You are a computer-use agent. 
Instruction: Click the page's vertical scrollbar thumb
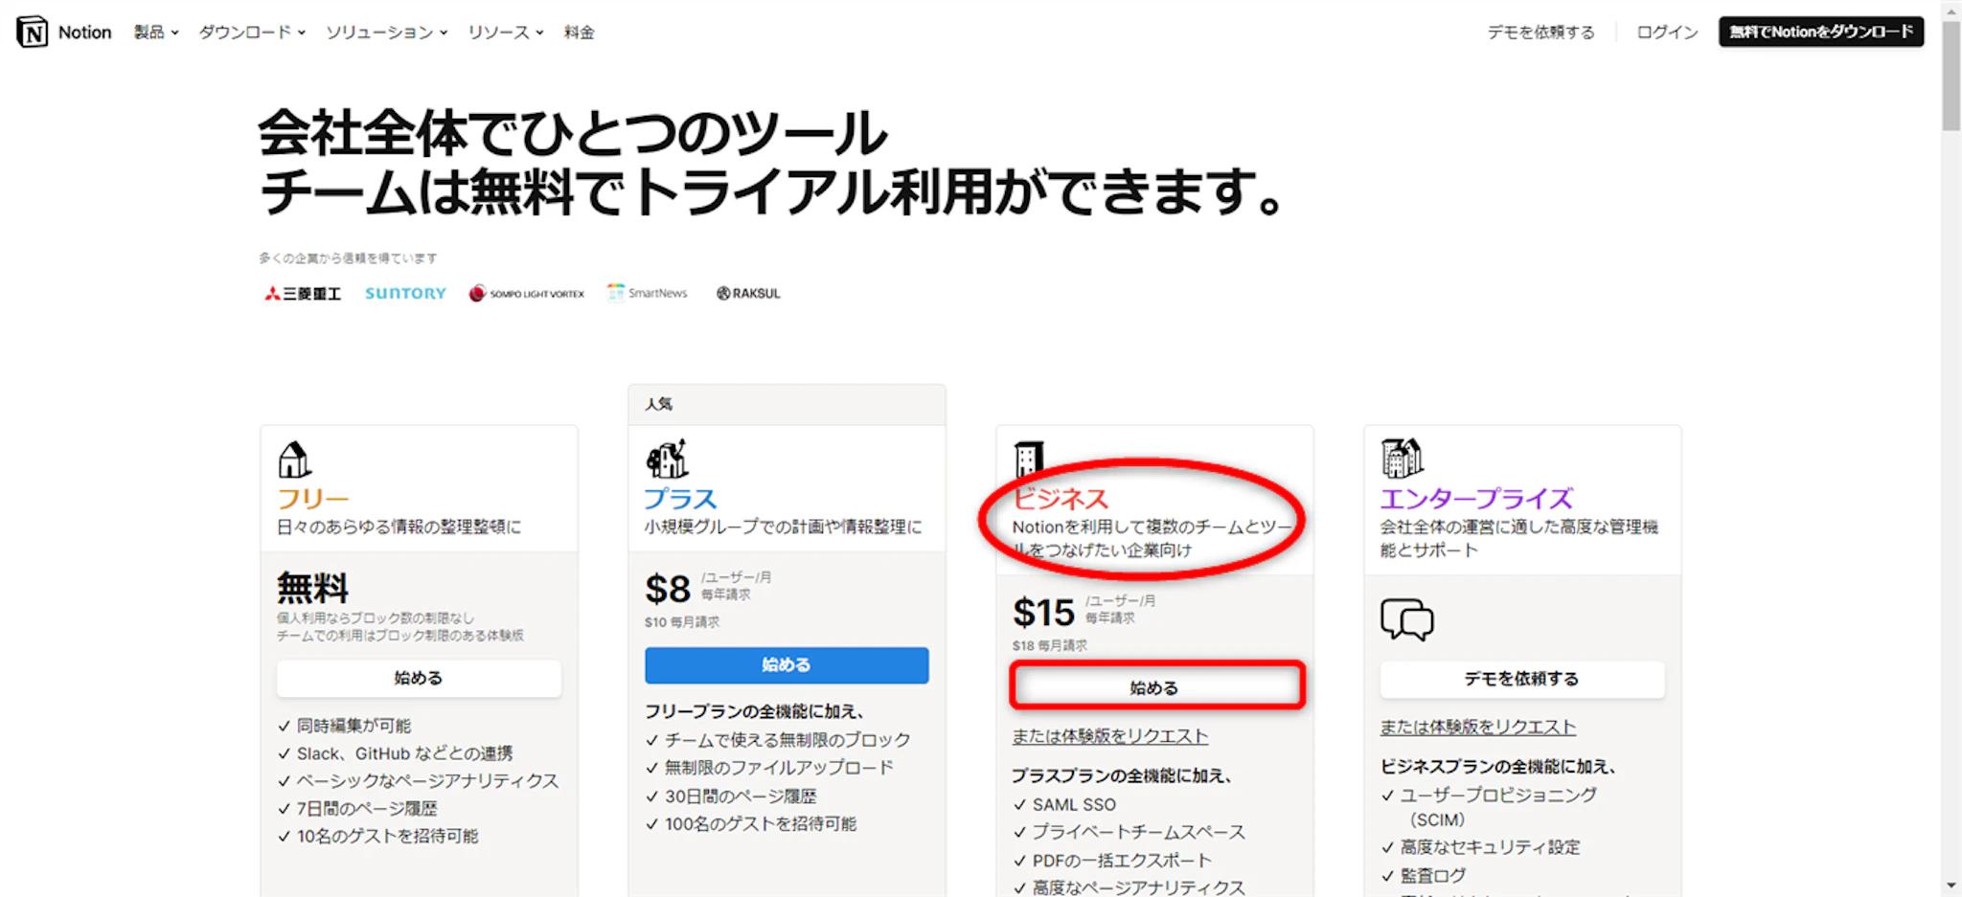click(x=1951, y=77)
